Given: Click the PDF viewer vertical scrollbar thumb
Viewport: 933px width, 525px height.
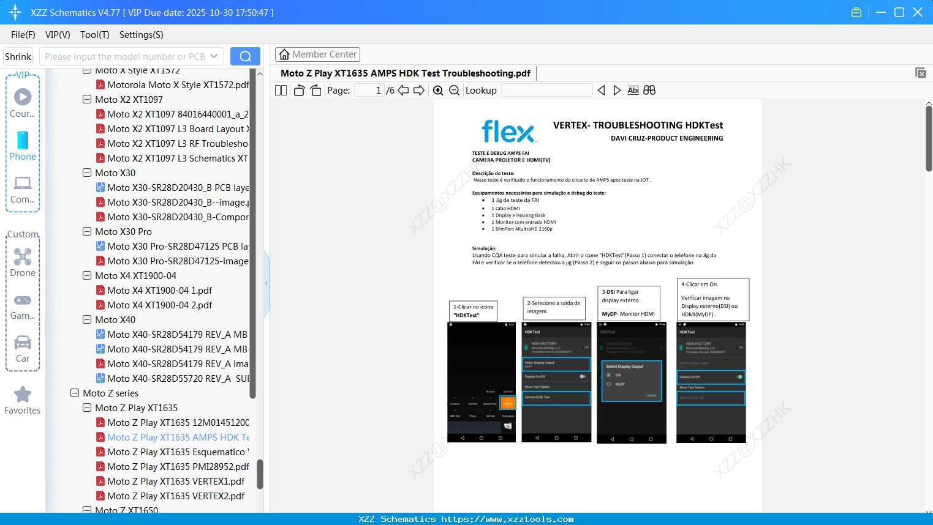Looking at the screenshot, I should tap(929, 138).
